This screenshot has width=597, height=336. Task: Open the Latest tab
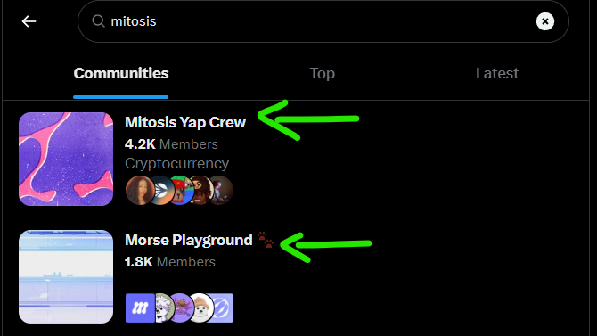pyautogui.click(x=497, y=73)
